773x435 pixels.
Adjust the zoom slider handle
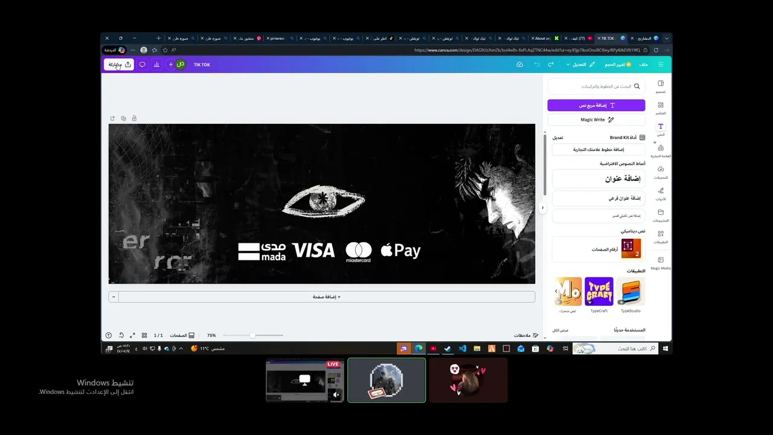point(252,335)
